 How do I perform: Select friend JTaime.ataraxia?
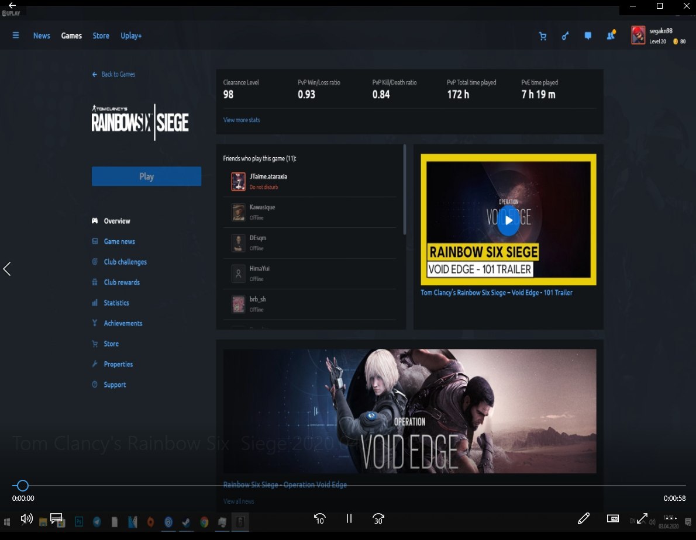[x=309, y=181]
